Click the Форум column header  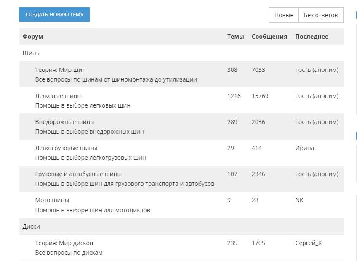33,37
